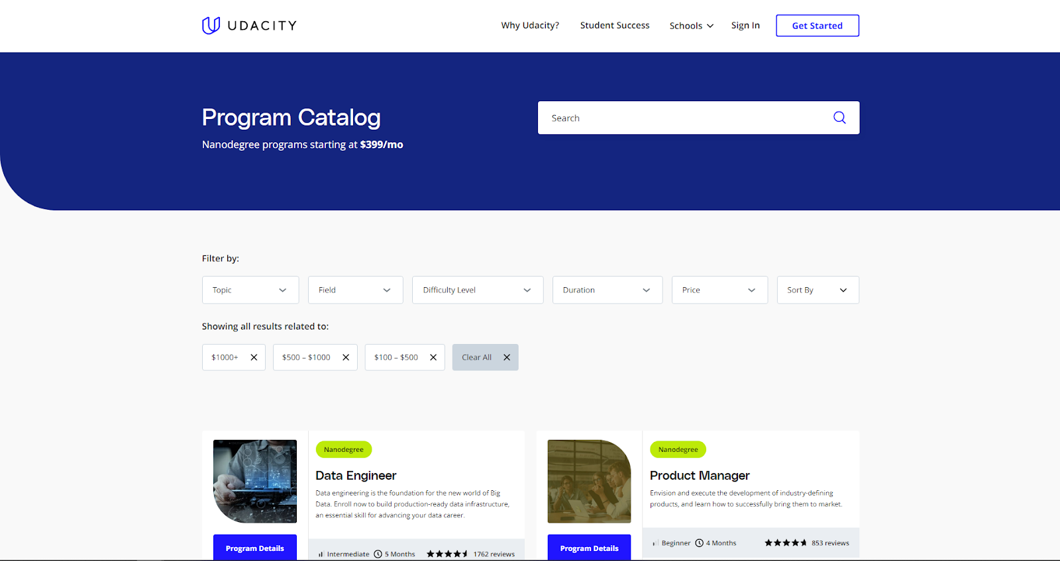This screenshot has height=561, width=1060.
Task: Click the clock icon beside 5 Months
Action: tap(378, 554)
